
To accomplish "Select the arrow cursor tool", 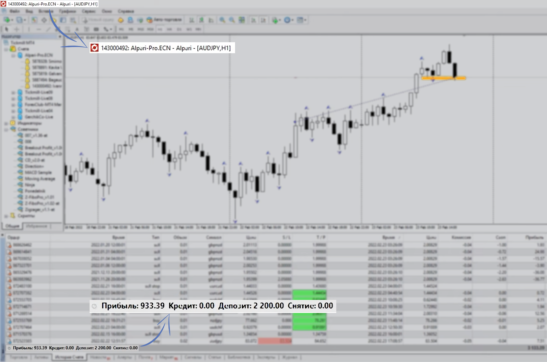I will point(7,29).
